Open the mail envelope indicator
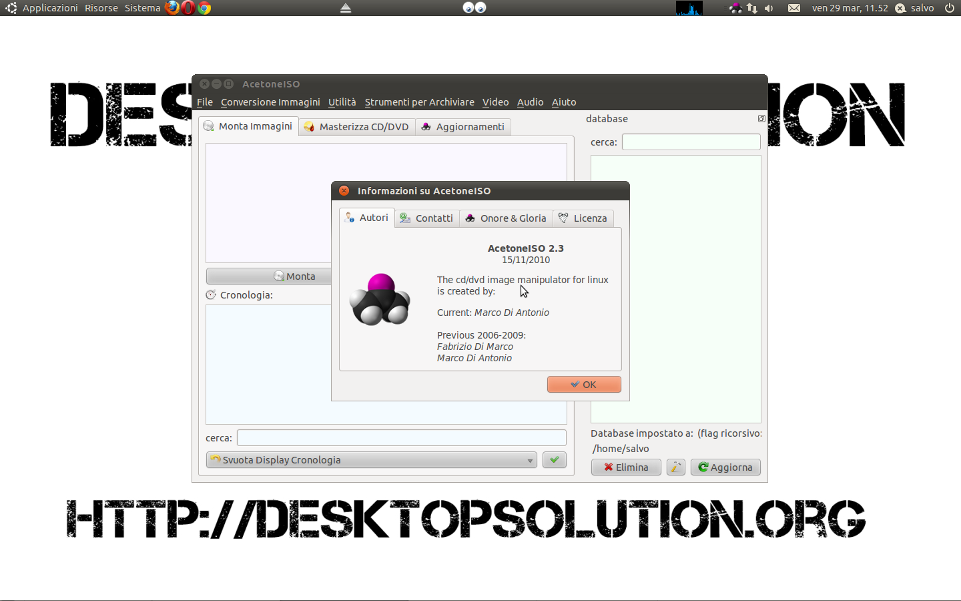The height and width of the screenshot is (601, 961). click(x=793, y=8)
